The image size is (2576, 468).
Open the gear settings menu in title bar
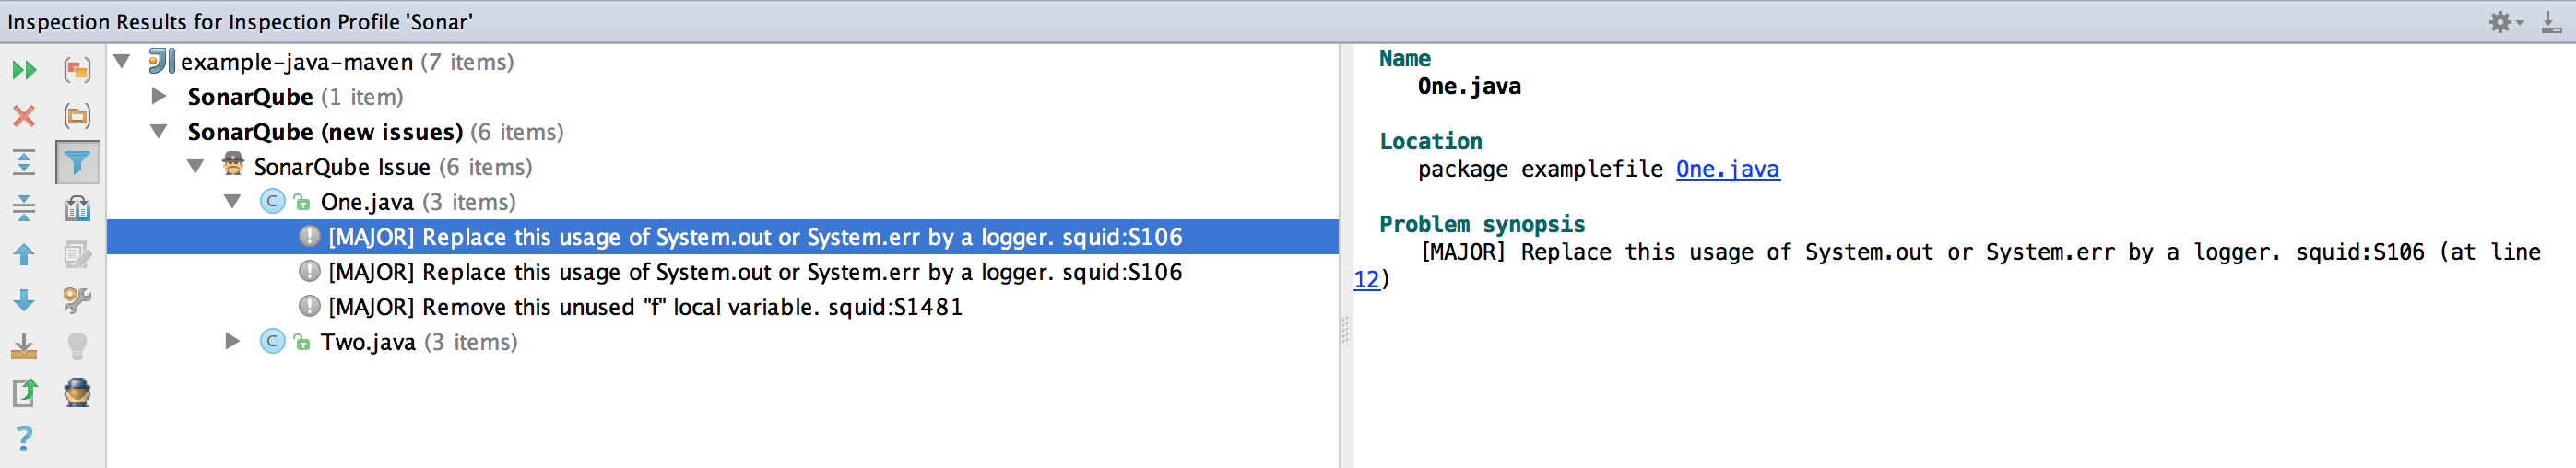click(2504, 22)
